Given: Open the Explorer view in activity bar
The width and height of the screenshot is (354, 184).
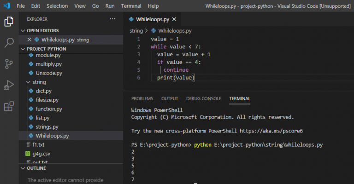Looking at the screenshot, I should tap(9, 22).
